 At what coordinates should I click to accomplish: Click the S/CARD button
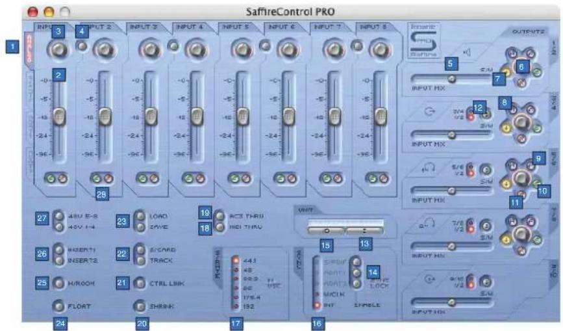[x=140, y=250]
